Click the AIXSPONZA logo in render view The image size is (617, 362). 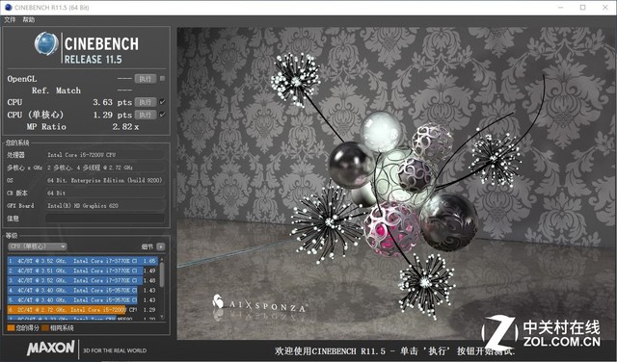point(259,303)
